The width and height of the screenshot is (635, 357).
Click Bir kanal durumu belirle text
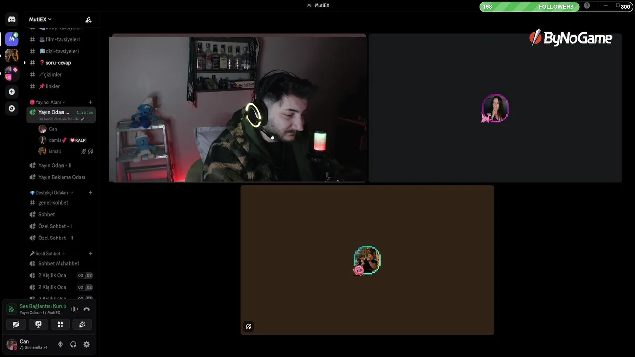coord(59,119)
